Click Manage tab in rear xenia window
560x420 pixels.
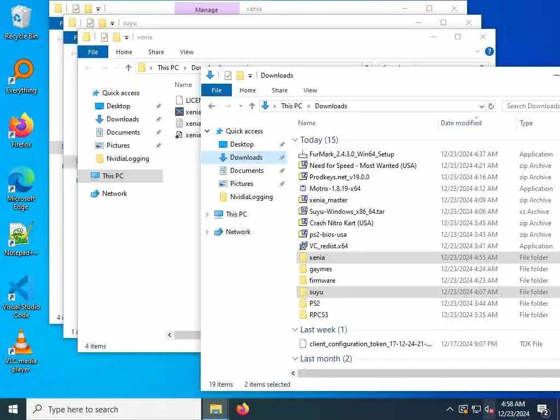(206, 9)
